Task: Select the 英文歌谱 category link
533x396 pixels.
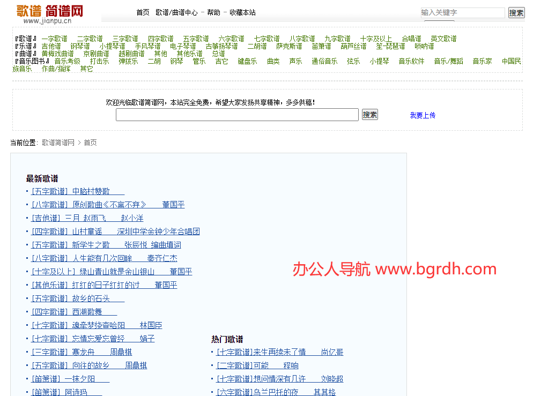Action: (x=443, y=39)
